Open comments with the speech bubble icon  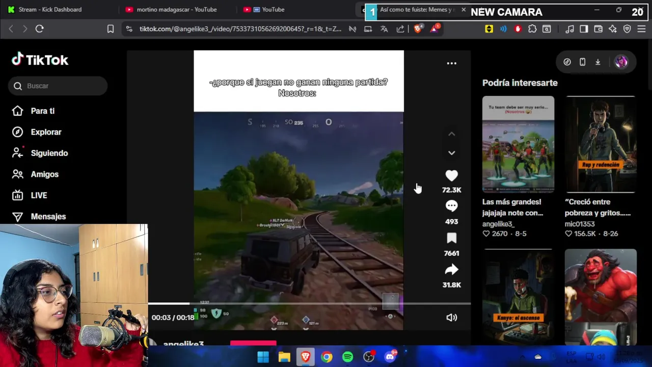451,206
